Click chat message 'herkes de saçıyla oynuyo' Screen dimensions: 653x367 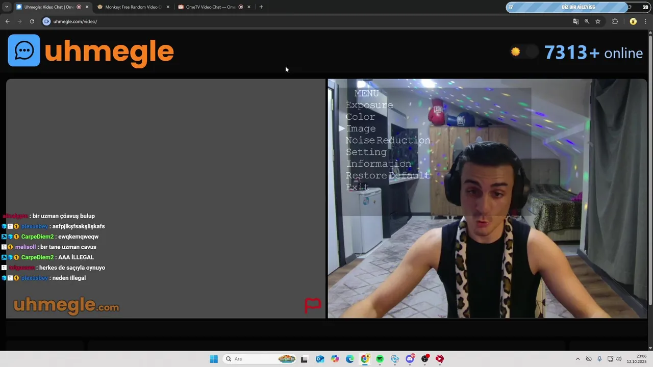72,268
